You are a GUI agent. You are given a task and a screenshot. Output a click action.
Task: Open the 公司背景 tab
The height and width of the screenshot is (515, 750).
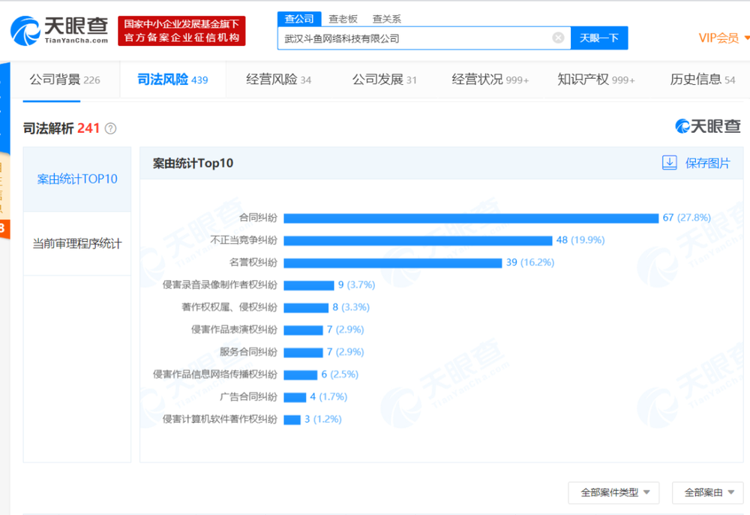click(x=64, y=80)
